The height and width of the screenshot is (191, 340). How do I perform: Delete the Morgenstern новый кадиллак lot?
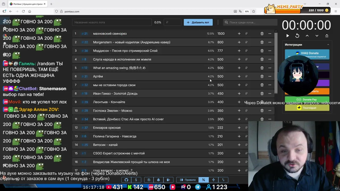coord(262,42)
